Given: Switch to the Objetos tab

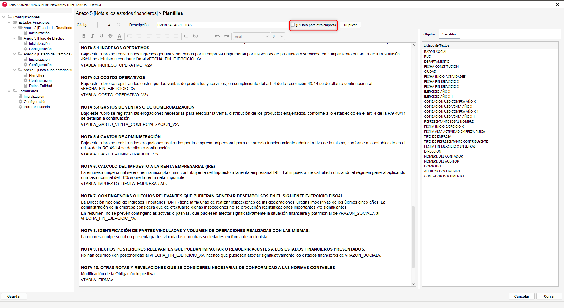Looking at the screenshot, I should click(429, 34).
